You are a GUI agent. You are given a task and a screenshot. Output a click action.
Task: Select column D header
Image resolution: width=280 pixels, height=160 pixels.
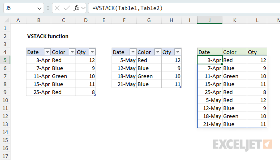86,20
